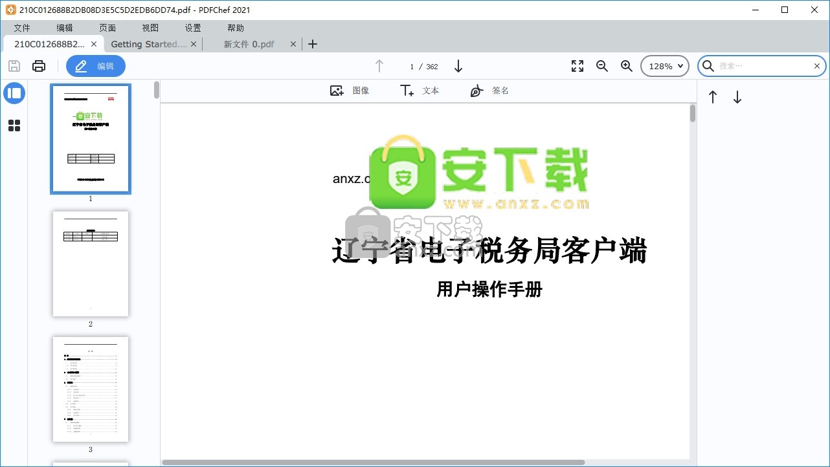The image size is (830, 467).
Task: Click the PDFChef app icon in title bar
Action: (11, 10)
